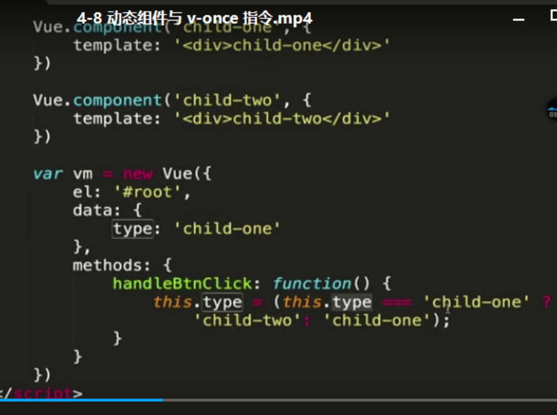
Task: Click the 'function' keyword after handleBtnClick
Action: coord(312,284)
